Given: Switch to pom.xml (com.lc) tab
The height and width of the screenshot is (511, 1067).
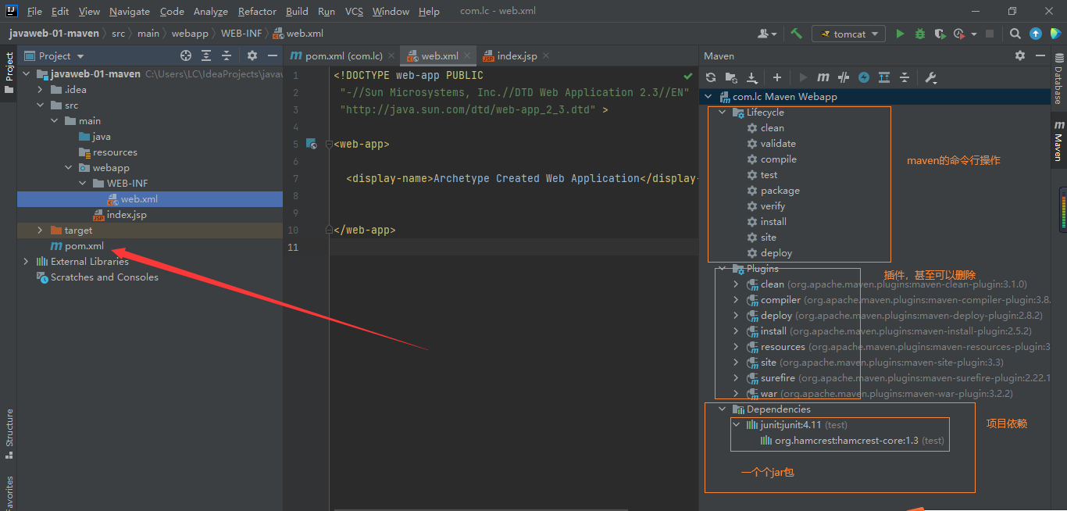Looking at the screenshot, I should click(x=344, y=56).
